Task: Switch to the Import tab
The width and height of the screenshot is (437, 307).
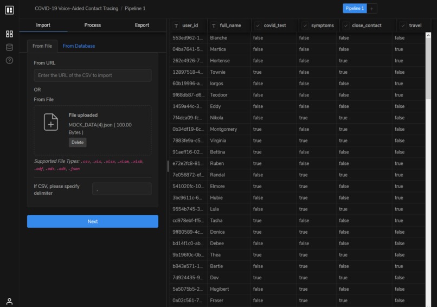Action: [43, 25]
